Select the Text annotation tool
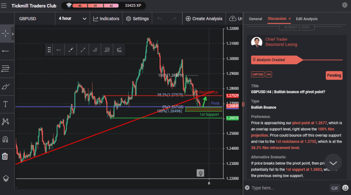 tap(5, 104)
